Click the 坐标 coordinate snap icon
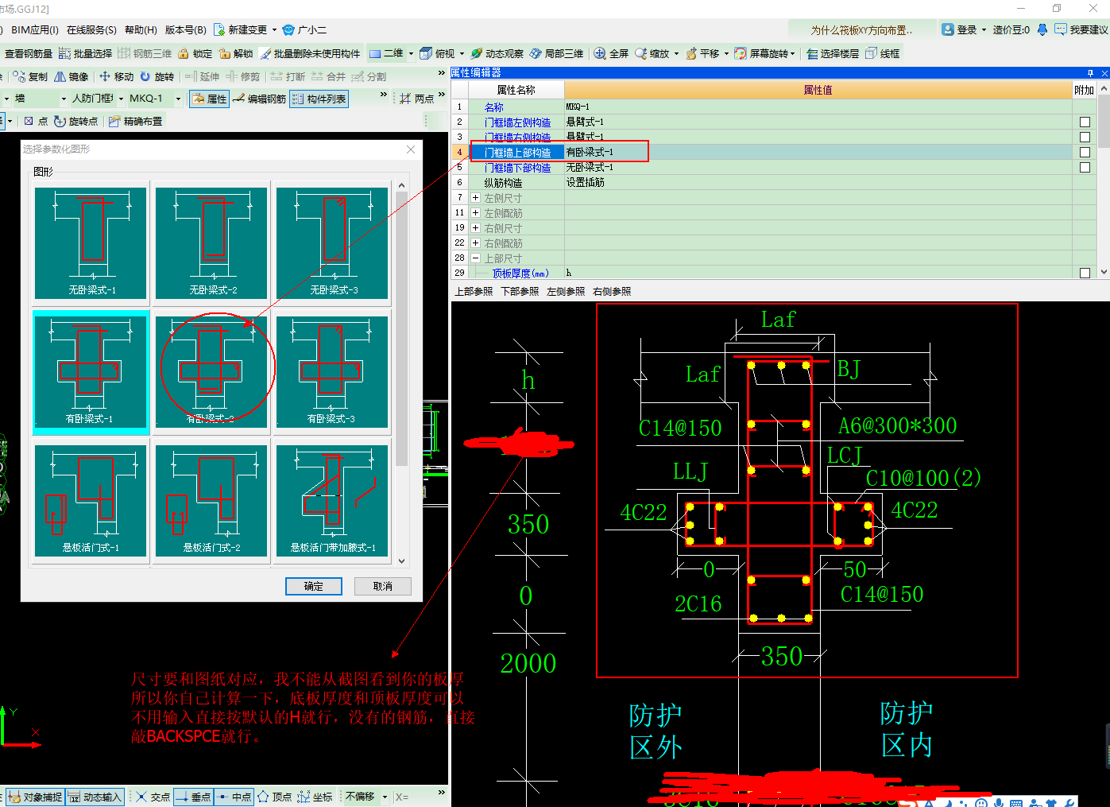 point(304,797)
